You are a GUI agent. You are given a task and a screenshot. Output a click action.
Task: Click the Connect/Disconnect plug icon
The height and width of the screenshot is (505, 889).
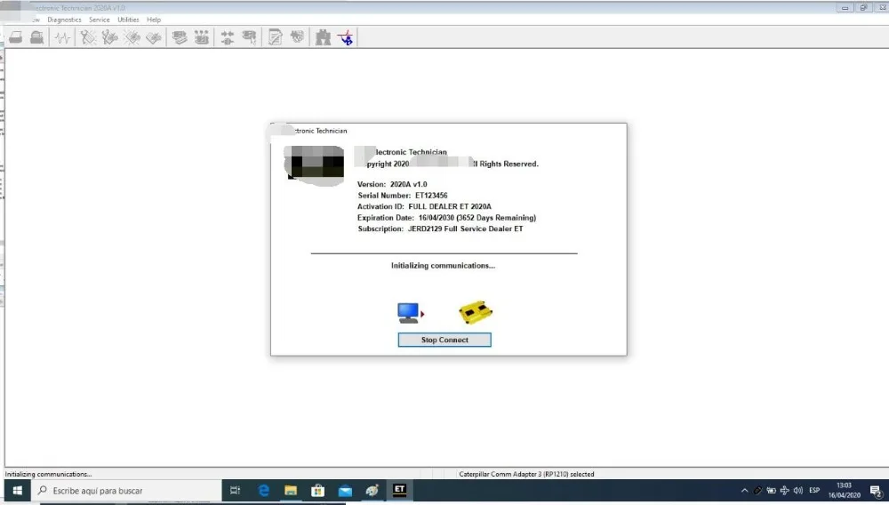point(228,37)
